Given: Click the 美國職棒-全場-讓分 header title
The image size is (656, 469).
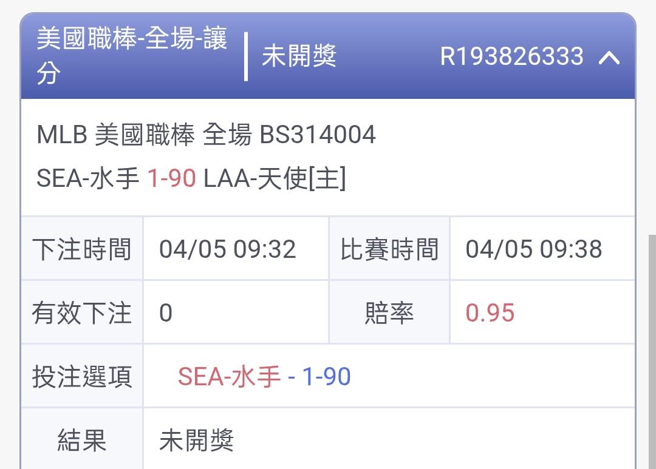Looking at the screenshot, I should tap(132, 56).
